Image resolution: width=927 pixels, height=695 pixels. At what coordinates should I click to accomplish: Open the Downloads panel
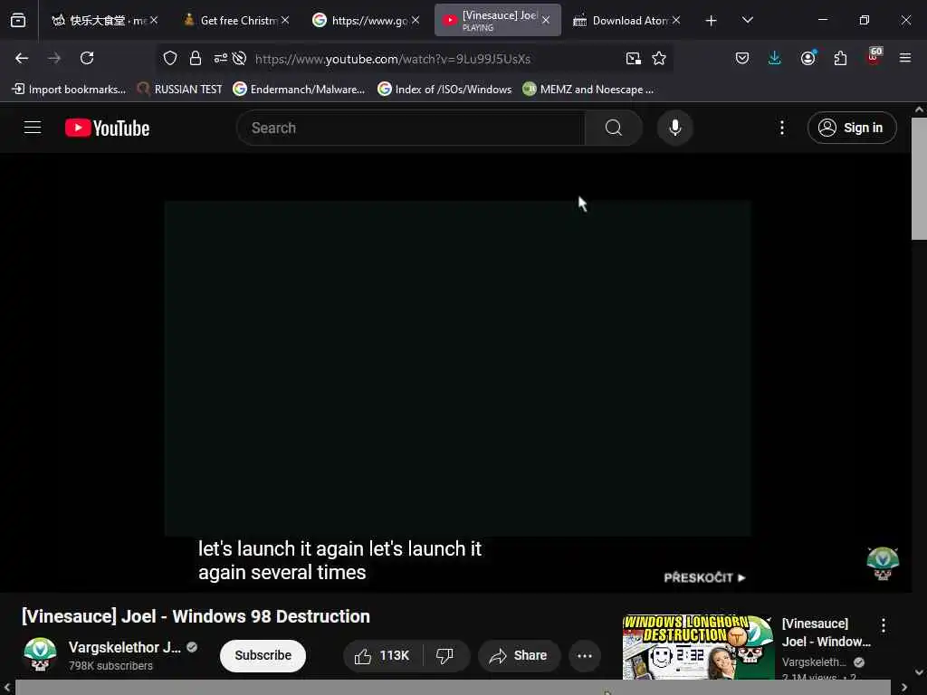click(775, 58)
